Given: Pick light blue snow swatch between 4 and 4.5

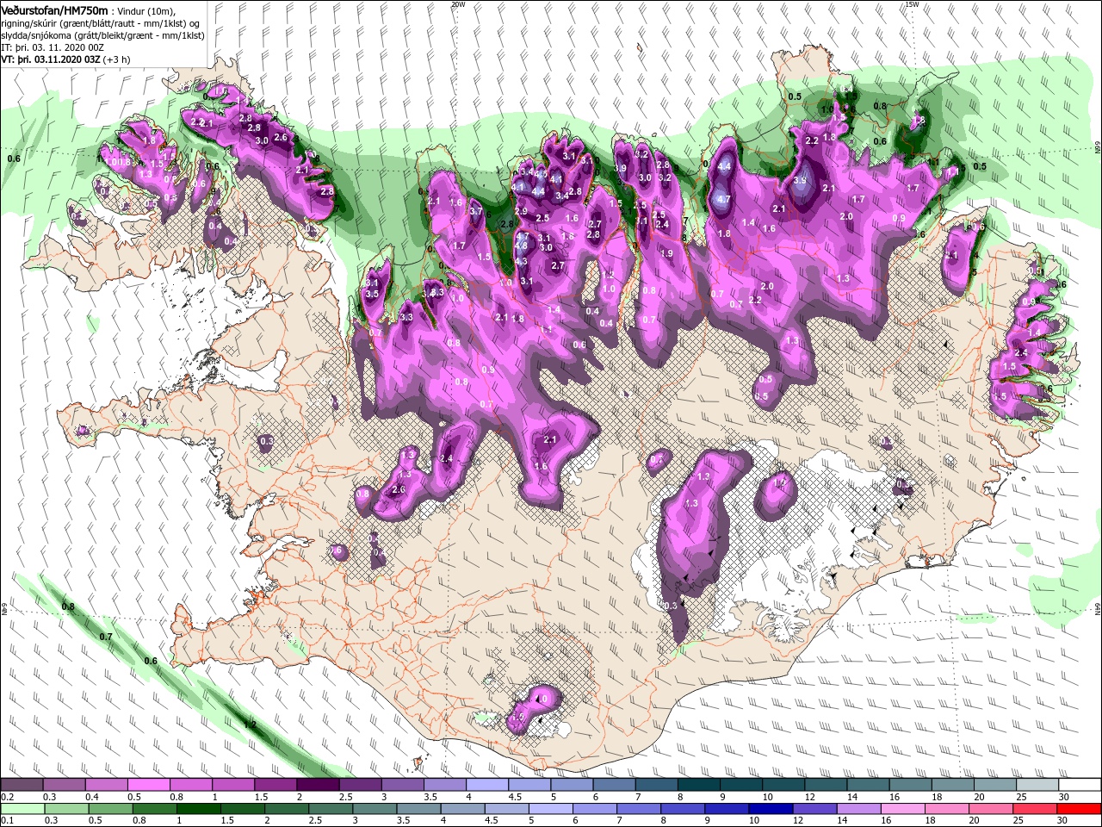Looking at the screenshot, I should (x=486, y=784).
